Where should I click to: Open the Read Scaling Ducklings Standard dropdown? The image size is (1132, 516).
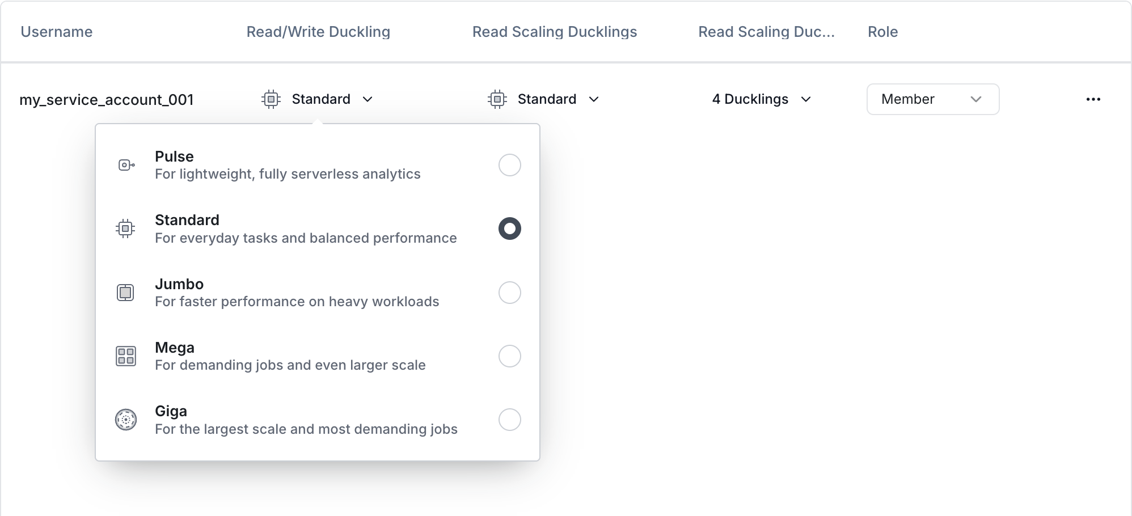click(546, 99)
